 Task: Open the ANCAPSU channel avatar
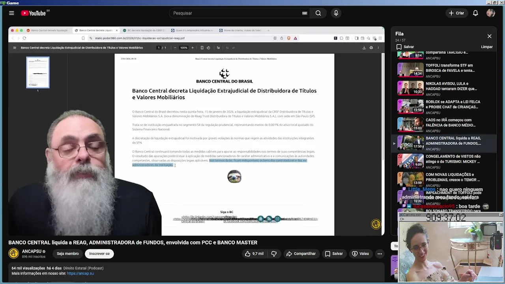14,253
